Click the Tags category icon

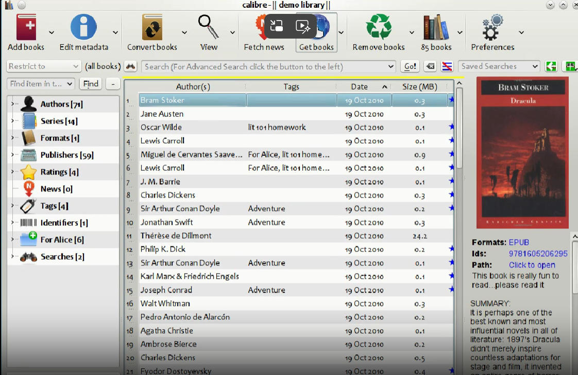click(28, 206)
